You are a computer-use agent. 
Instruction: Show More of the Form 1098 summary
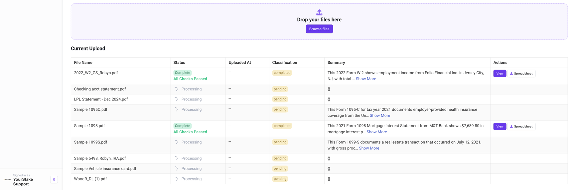coord(376,132)
